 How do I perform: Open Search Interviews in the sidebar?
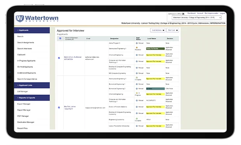(24, 48)
